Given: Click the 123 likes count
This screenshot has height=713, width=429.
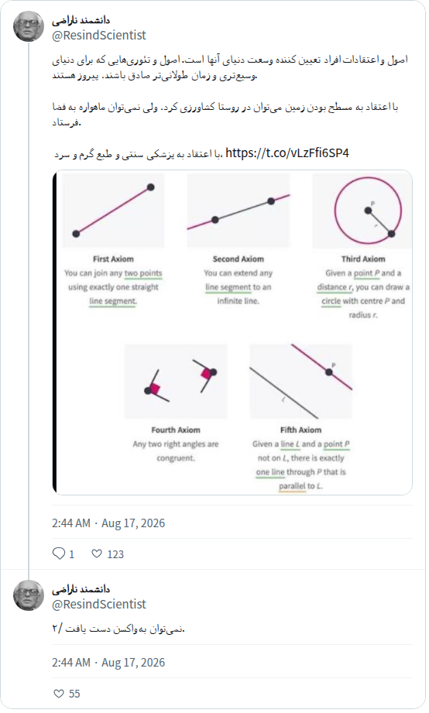Looking at the screenshot, I should tap(115, 554).
